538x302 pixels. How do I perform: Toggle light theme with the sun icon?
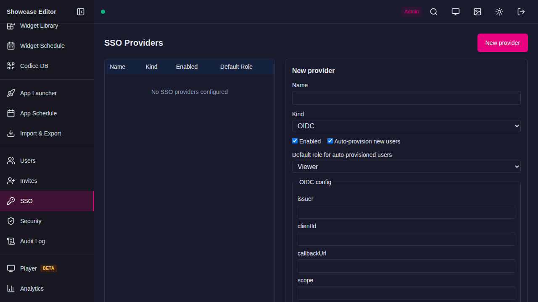(499, 12)
